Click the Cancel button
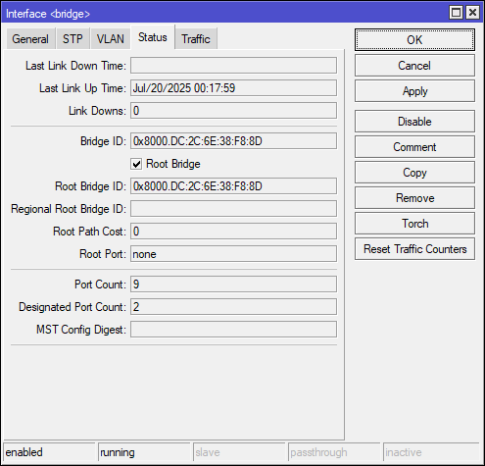 click(x=414, y=66)
